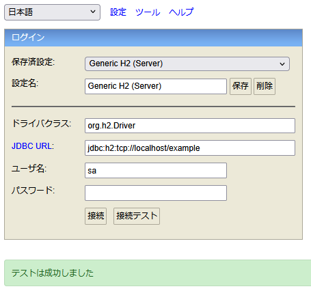Click the jdbc:h2:tcp://localhost/example URL field
This screenshot has height=291, width=311.
pos(190,148)
